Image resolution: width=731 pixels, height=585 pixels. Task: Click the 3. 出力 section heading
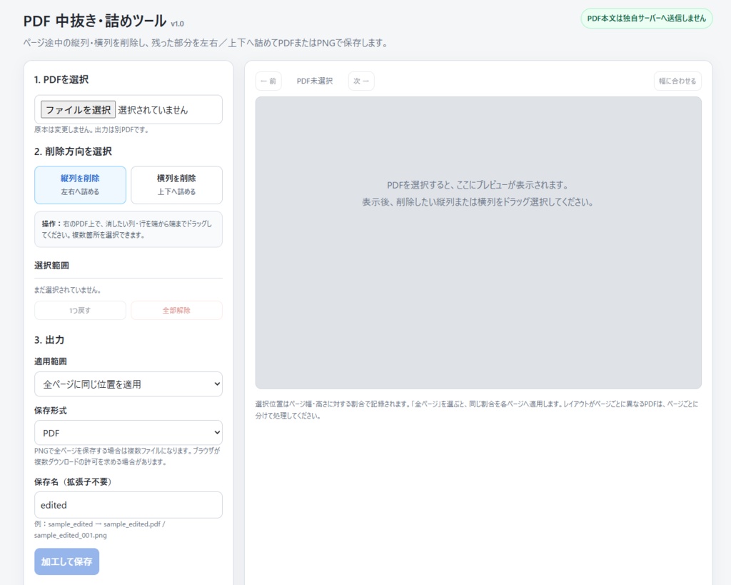click(49, 339)
